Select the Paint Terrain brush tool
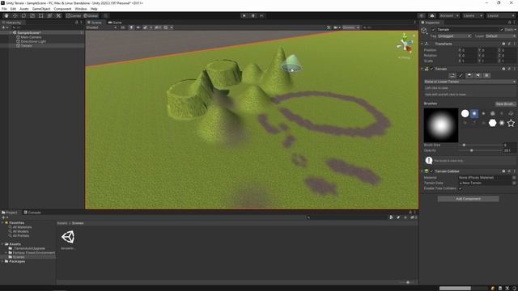This screenshot has width=518, height=291. 461,75
